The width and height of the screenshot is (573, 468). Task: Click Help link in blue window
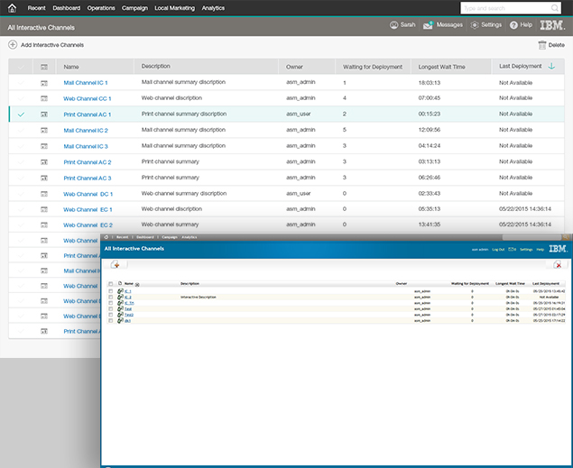541,250
